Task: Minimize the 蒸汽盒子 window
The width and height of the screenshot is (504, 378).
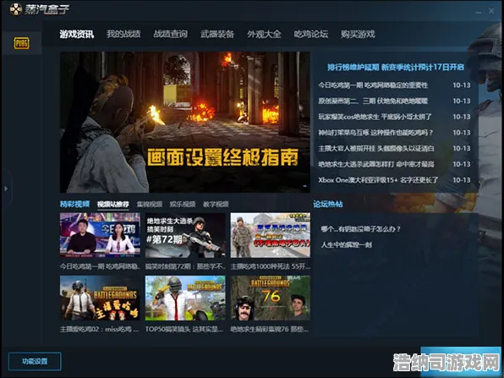Action: 479,12
